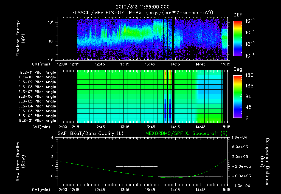Screen dimensions: 281x194
Task: Click the MEXORBMC/SPF X, Spacecraft (R) legend
Action: (186, 133)
